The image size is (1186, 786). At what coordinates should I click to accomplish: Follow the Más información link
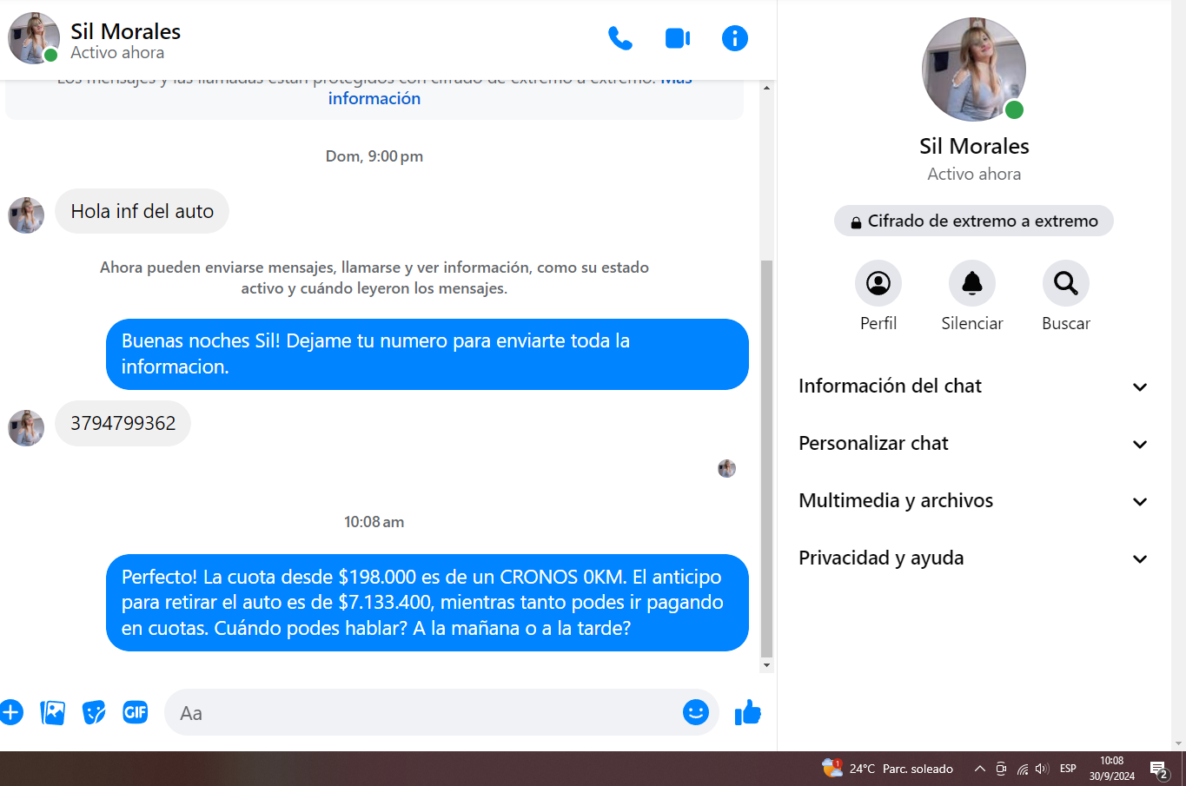tap(374, 99)
